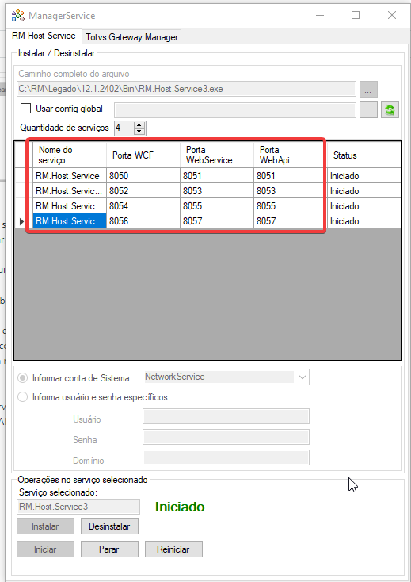Click the Usuário input field
The height and width of the screenshot is (582, 411).
point(226,416)
